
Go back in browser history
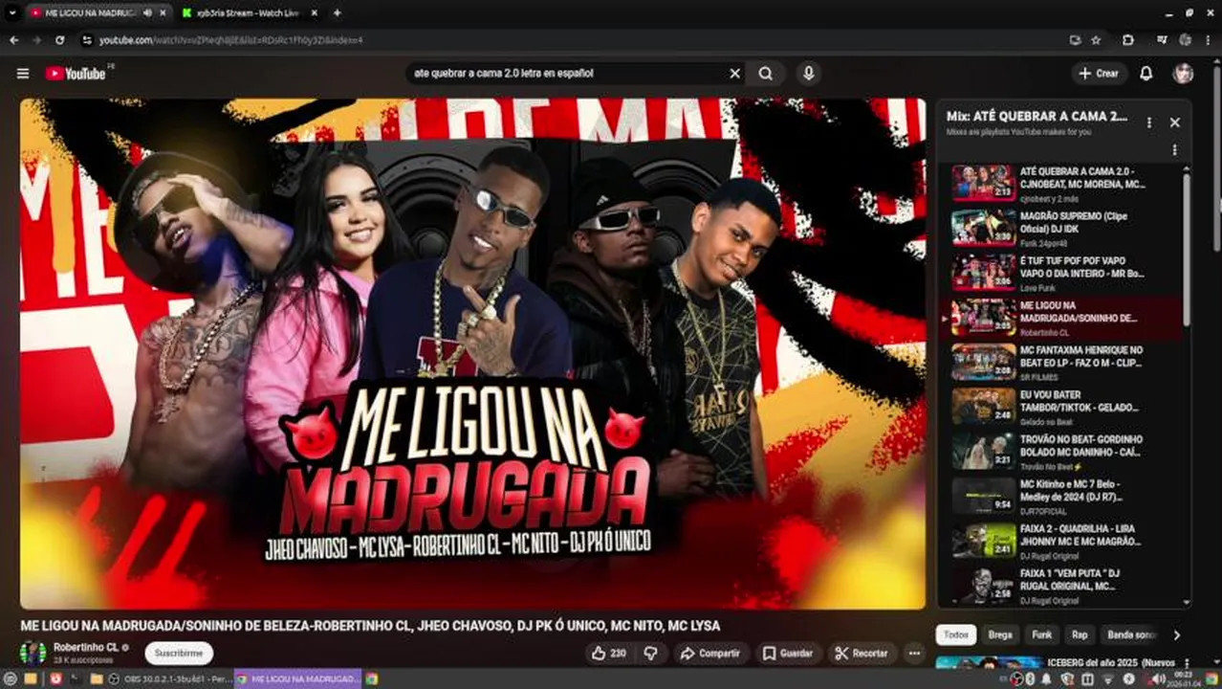pos(14,40)
